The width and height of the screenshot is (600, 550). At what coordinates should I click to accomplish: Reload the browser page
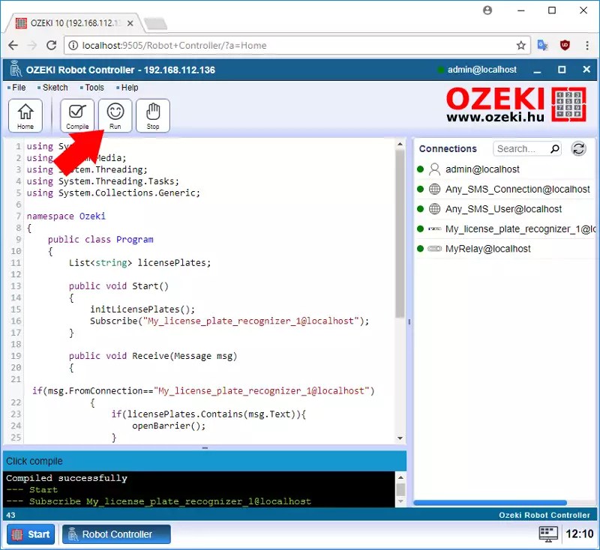click(x=51, y=46)
